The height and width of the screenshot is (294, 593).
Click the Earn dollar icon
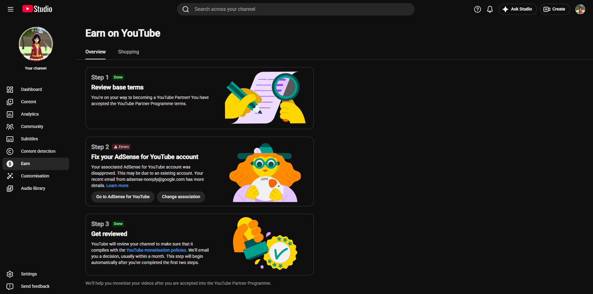[x=10, y=164]
